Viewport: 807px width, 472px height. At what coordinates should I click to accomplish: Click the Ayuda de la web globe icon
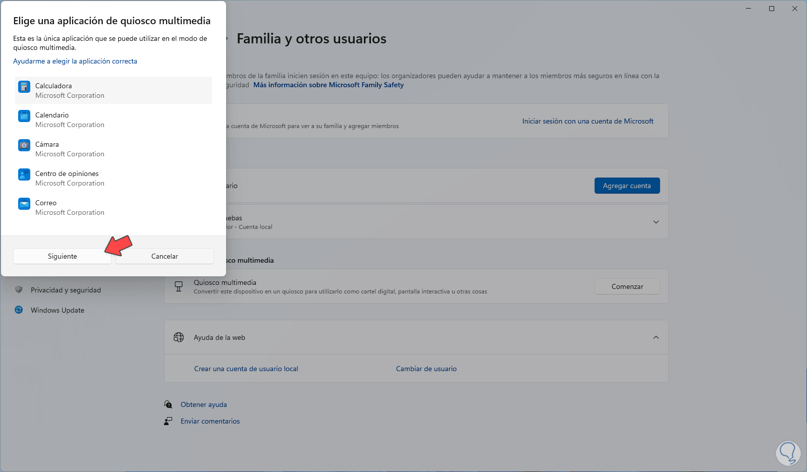[x=179, y=337]
